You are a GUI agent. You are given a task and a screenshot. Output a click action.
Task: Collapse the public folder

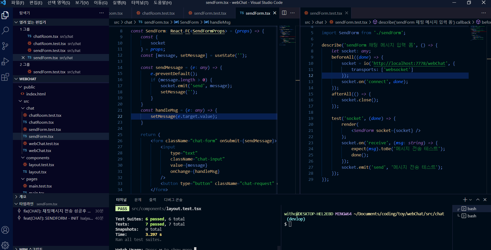point(61,87)
